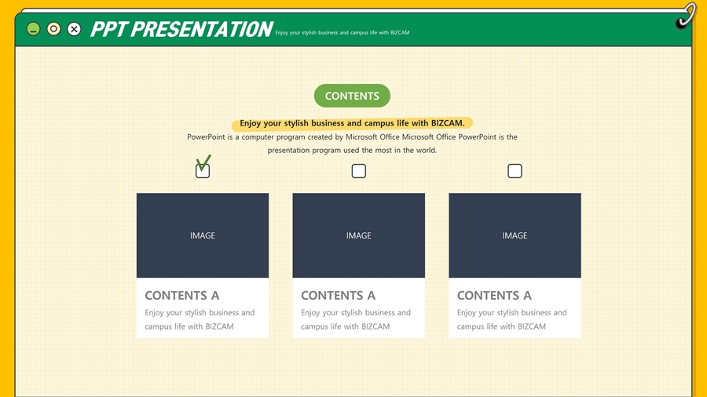
Task: Uncheck the checked box above the first card
Action: (203, 170)
